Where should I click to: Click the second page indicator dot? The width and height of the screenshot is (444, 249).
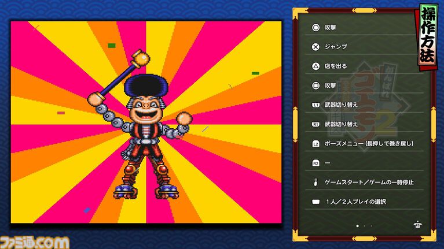click(365, 226)
